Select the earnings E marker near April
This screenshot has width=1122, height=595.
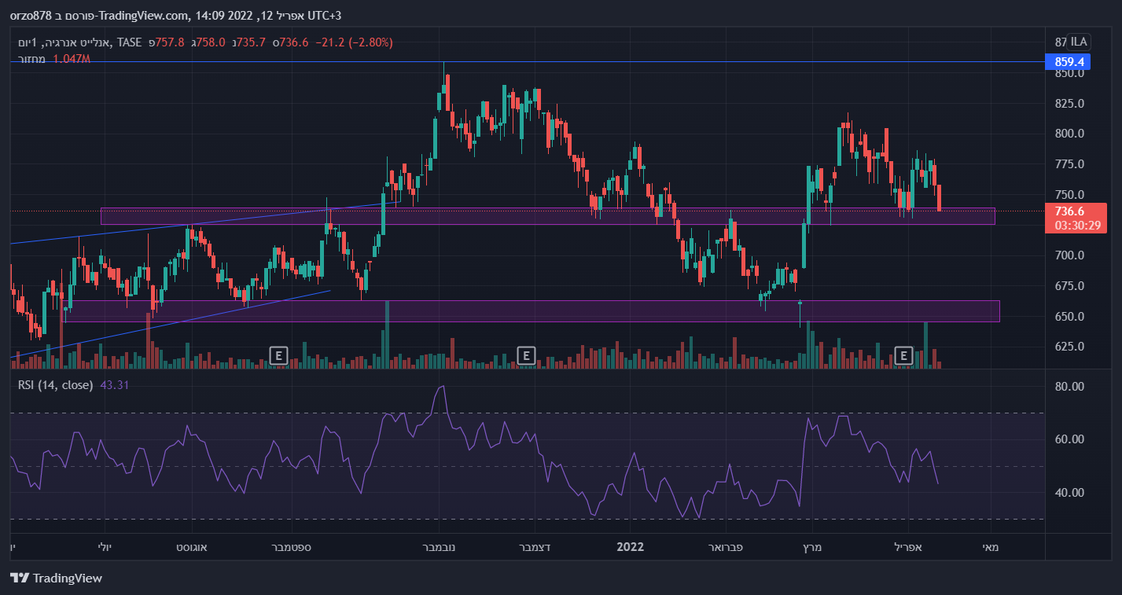point(903,355)
